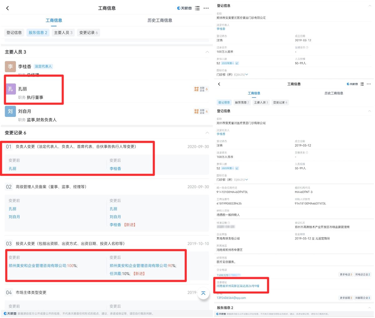Select 股东信息 2 chip in lower-right screen

[x=242, y=103]
